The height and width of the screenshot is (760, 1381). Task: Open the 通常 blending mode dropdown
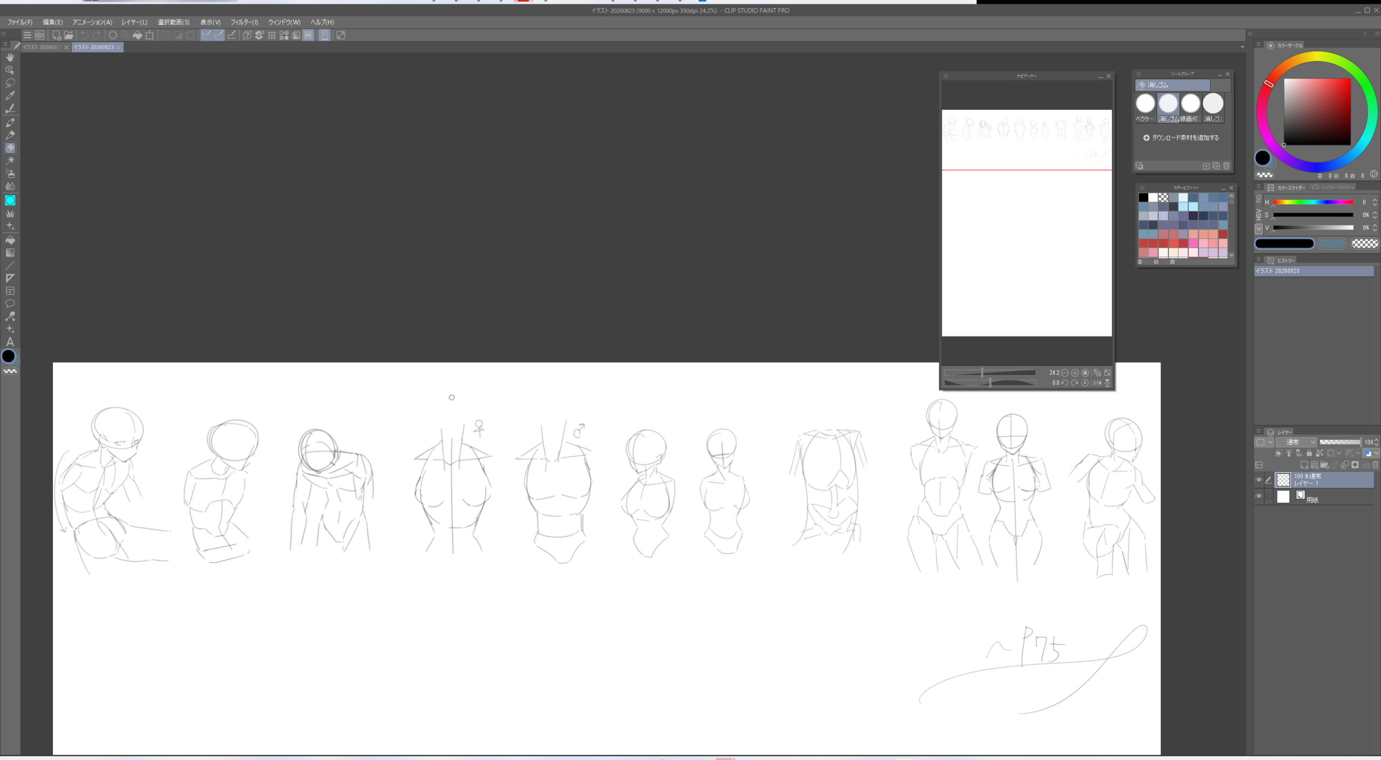(x=1297, y=442)
